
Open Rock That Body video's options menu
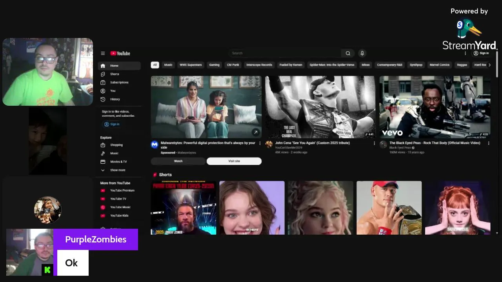tap(489, 143)
